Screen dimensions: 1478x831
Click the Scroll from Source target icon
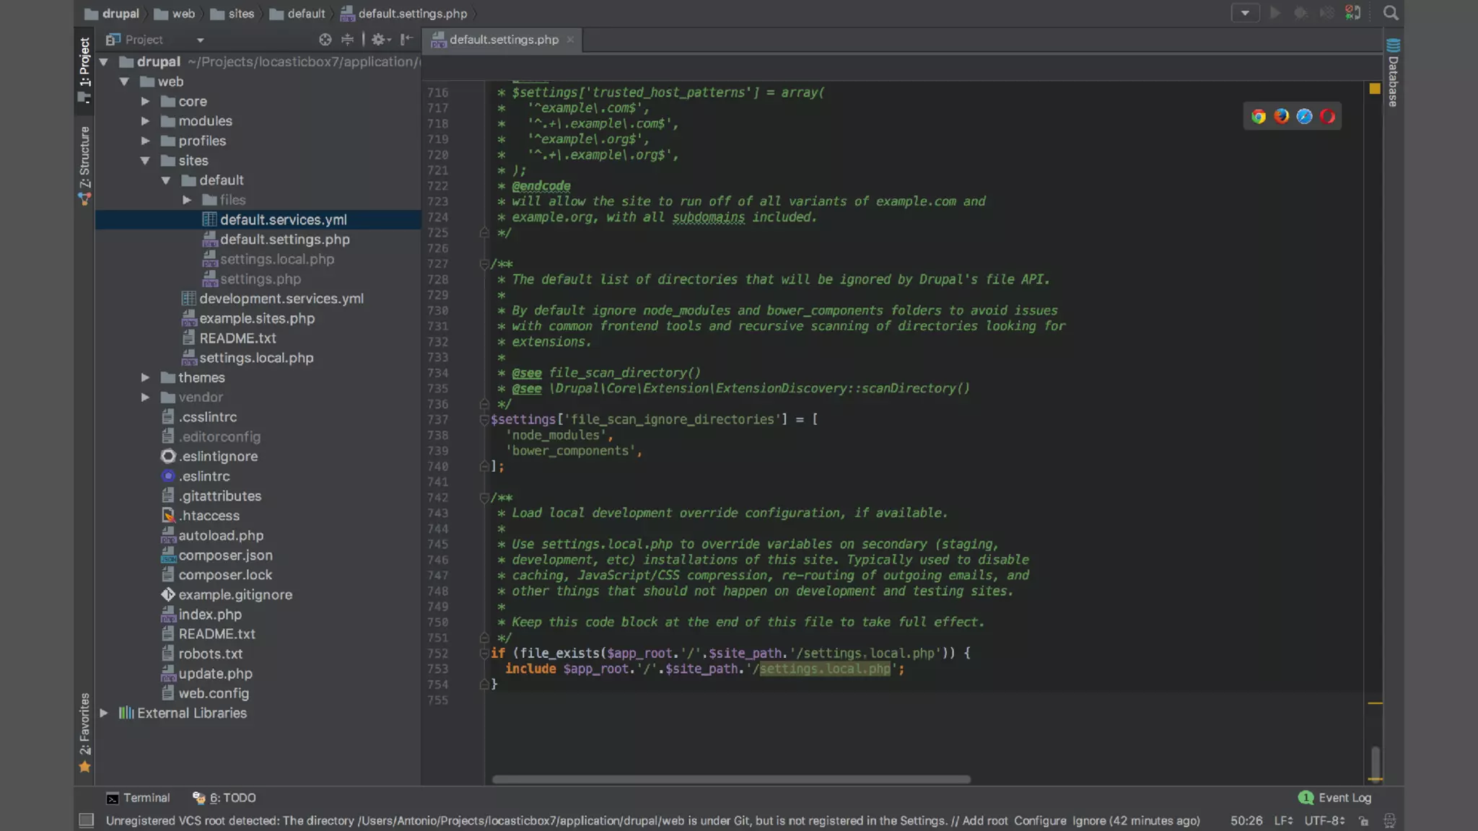tap(325, 40)
